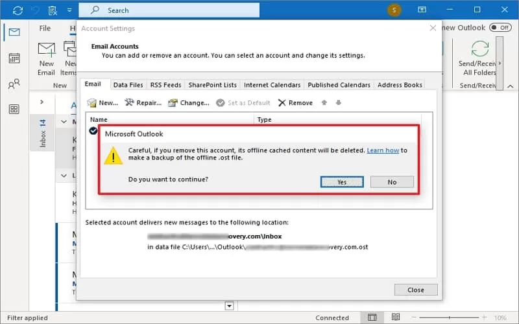Image resolution: width=519 pixels, height=324 pixels.
Task: Click the zoom in plus button
Action: [484, 318]
